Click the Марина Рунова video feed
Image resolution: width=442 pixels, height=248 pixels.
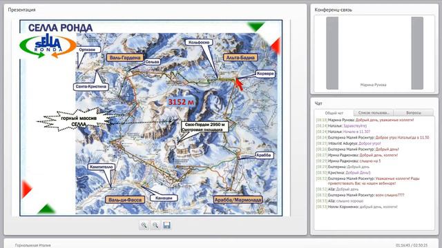(374, 53)
